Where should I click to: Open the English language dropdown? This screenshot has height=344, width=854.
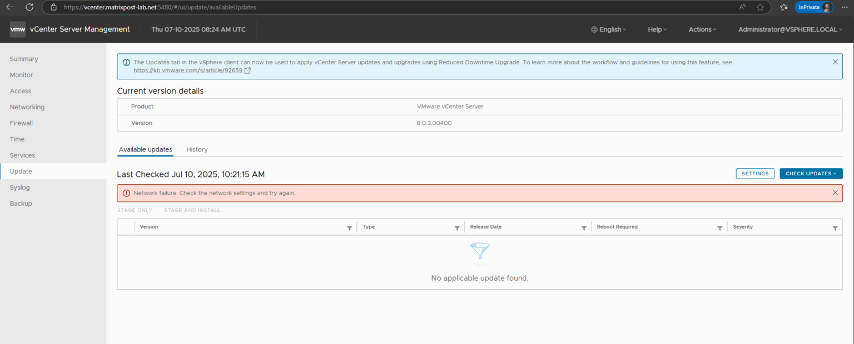pyautogui.click(x=608, y=29)
